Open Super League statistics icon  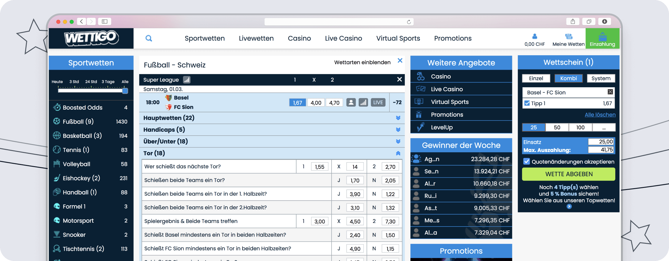187,80
